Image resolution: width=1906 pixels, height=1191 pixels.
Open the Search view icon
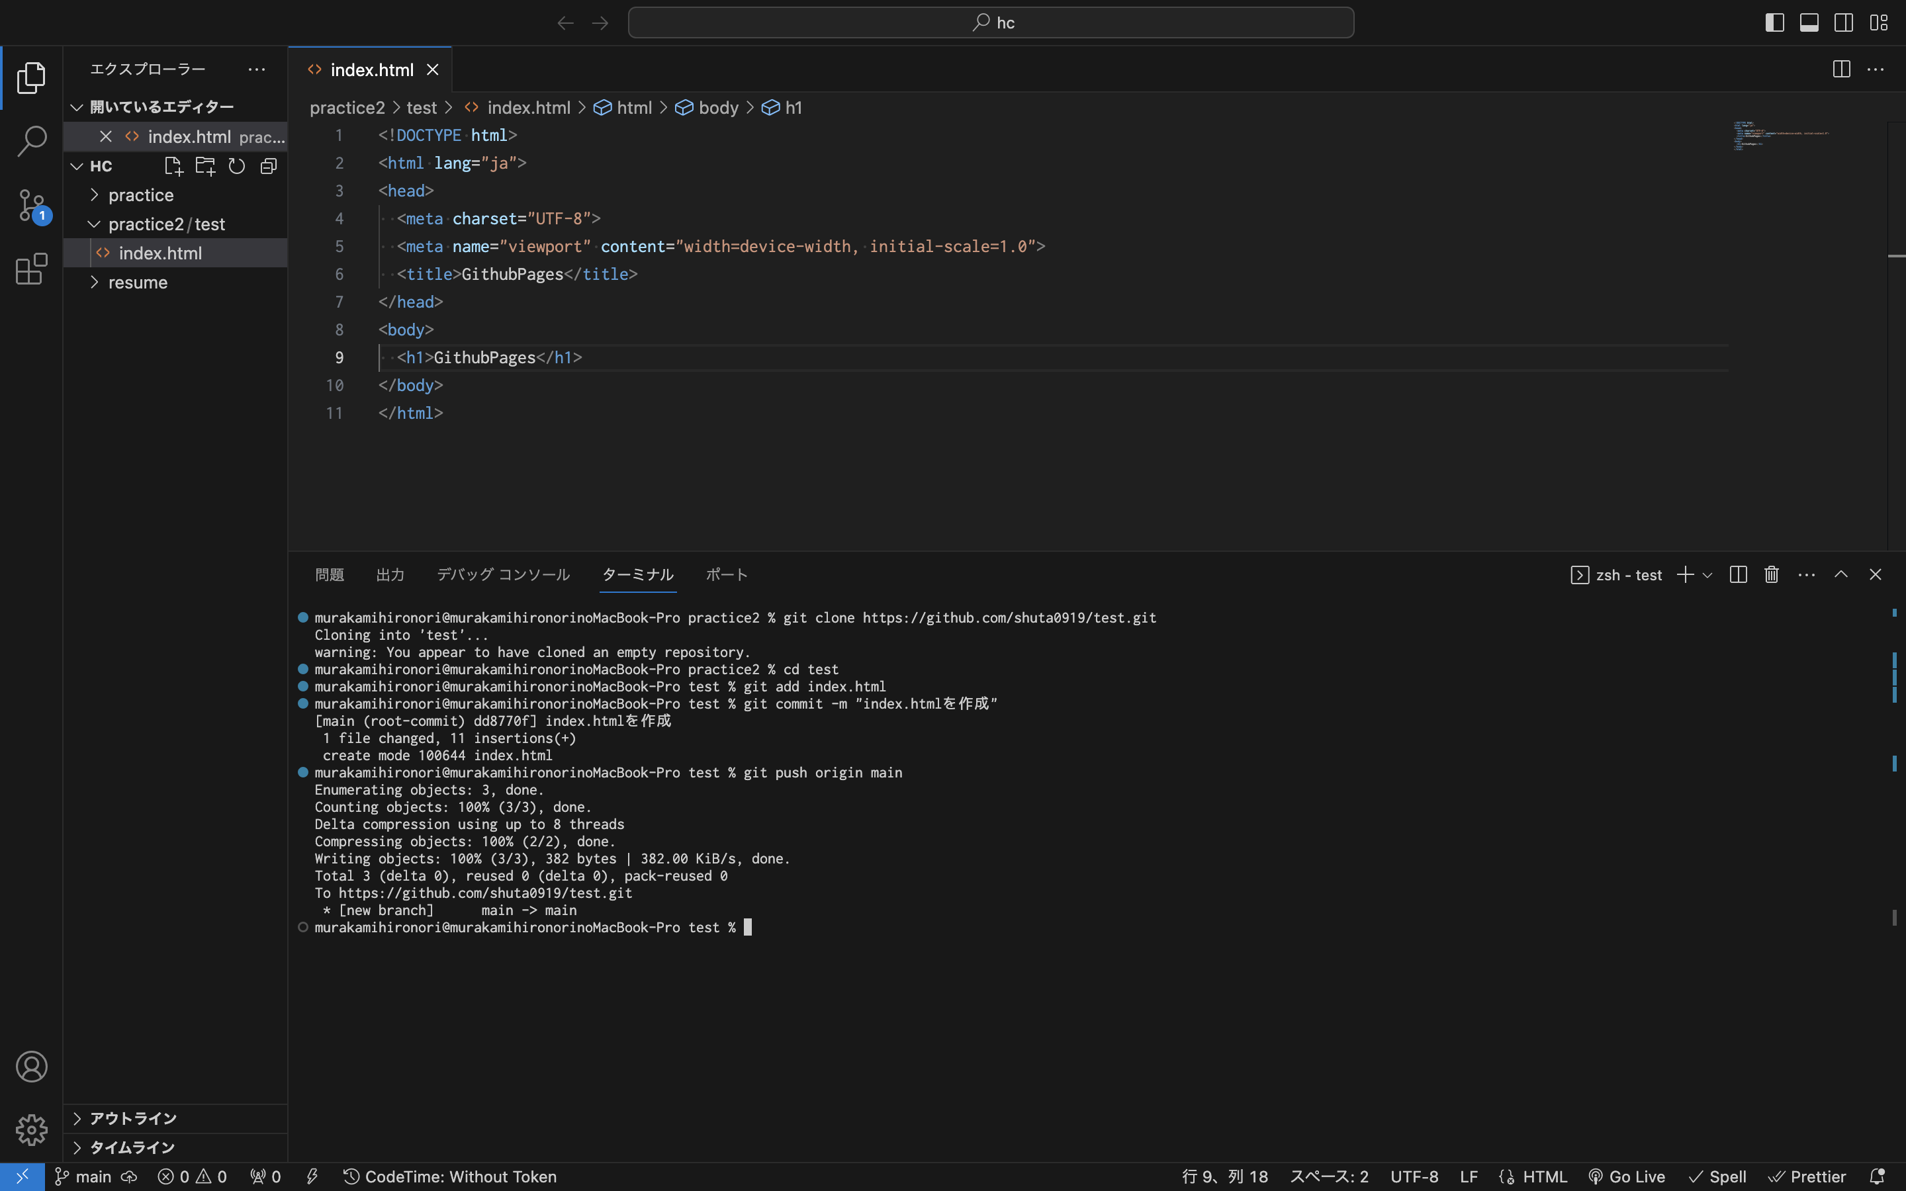(32, 142)
